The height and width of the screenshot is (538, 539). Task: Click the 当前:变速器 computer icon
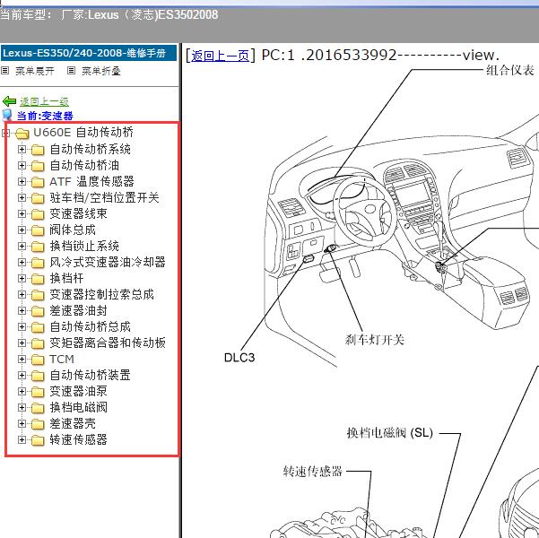(8, 116)
